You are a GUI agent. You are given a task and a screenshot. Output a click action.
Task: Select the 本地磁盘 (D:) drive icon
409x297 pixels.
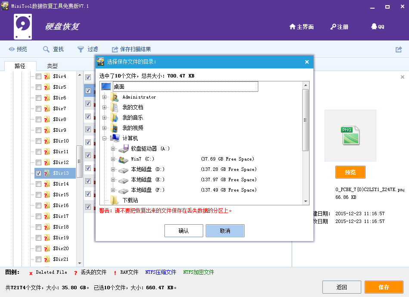pyautogui.click(x=124, y=170)
